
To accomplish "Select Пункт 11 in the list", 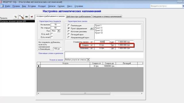I will pyautogui.click(x=99, y=28).
